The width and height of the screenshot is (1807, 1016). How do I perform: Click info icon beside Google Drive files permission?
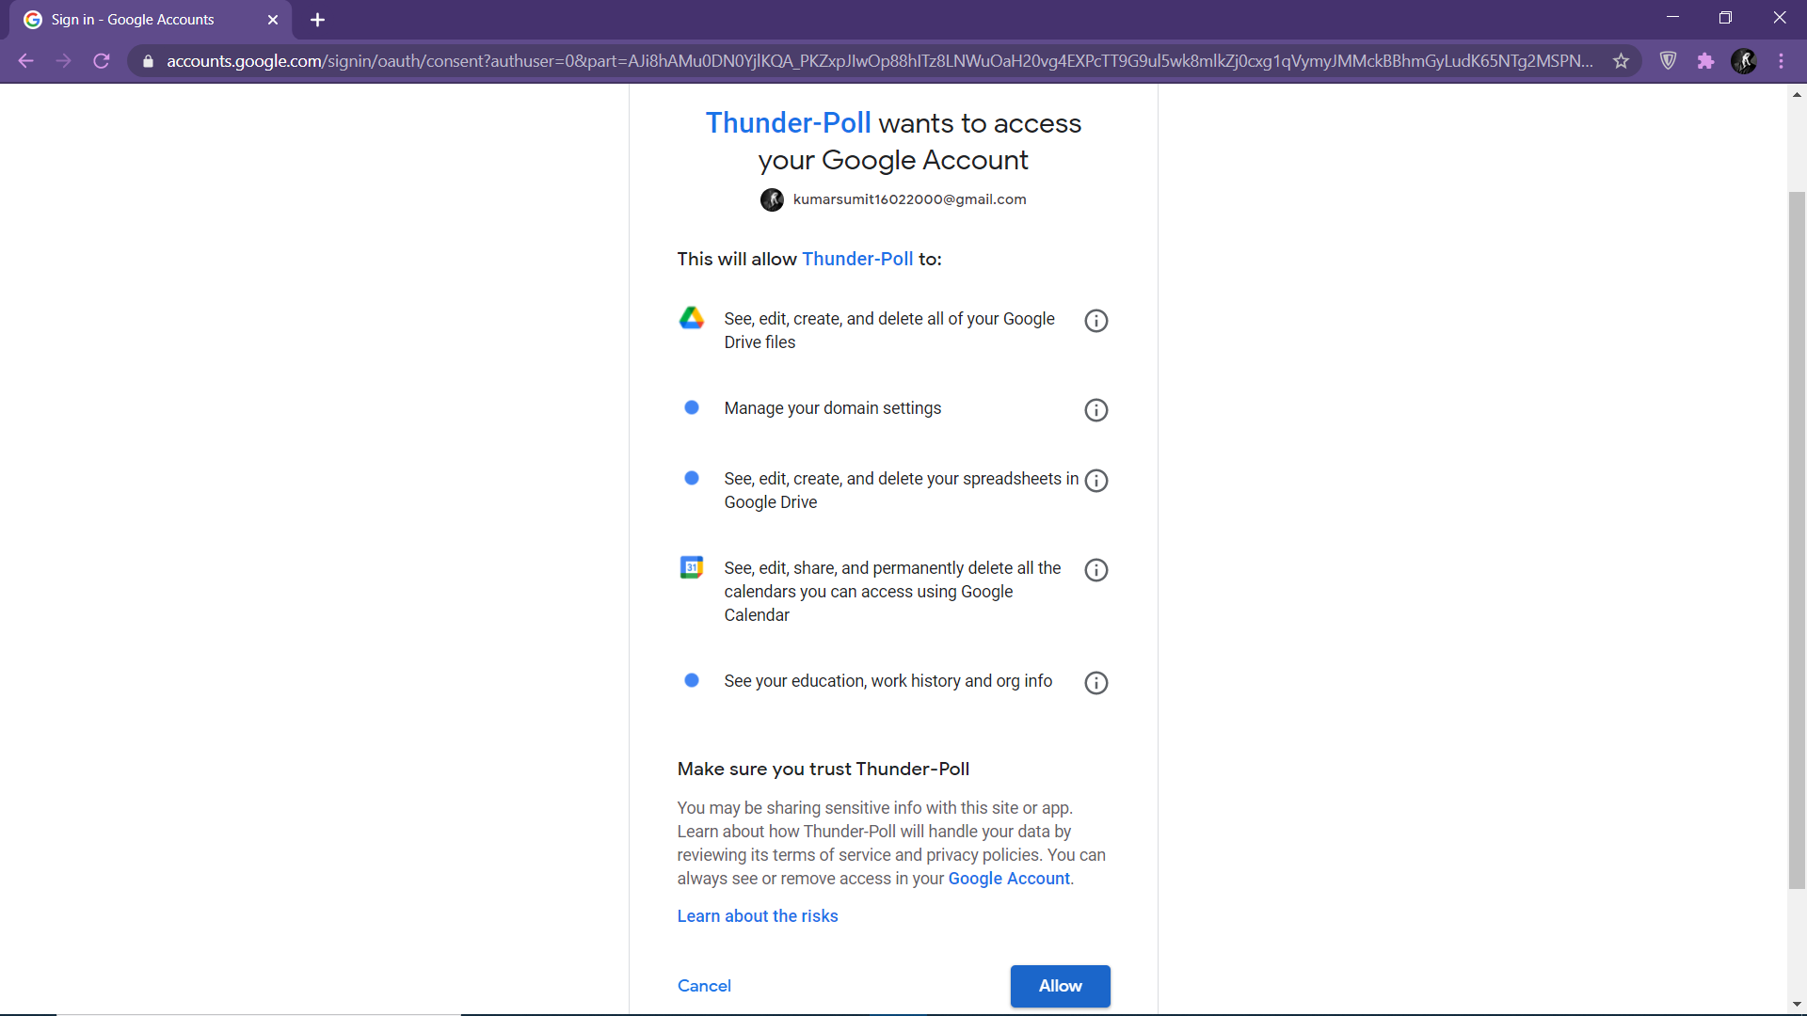tap(1095, 321)
